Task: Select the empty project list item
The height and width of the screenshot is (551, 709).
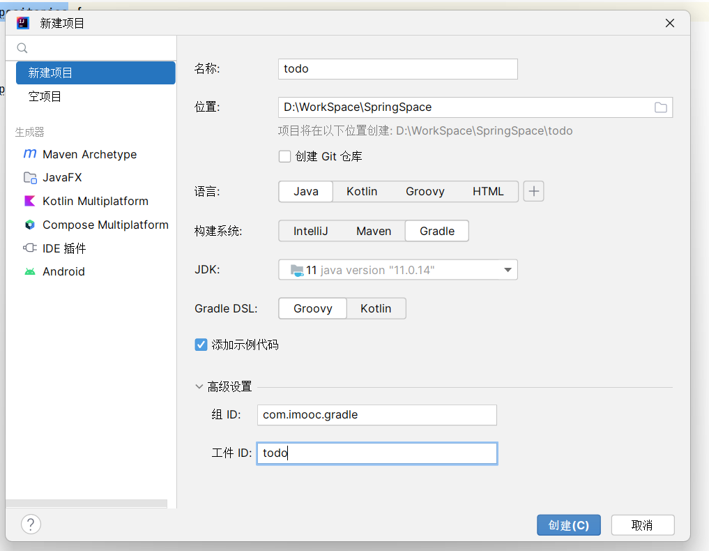Action: pyautogui.click(x=45, y=96)
